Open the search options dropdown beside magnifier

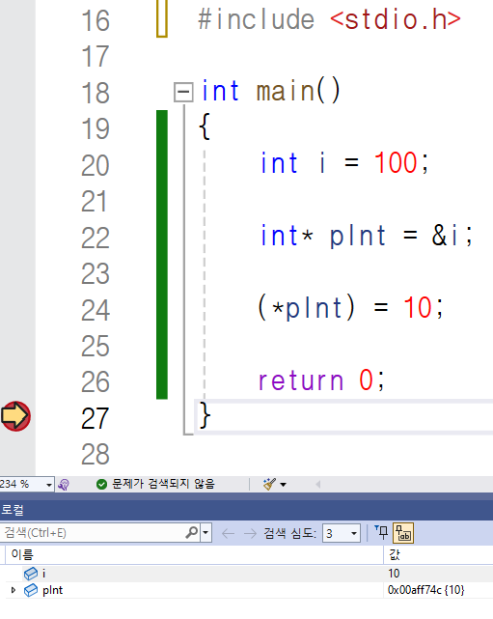pos(205,533)
